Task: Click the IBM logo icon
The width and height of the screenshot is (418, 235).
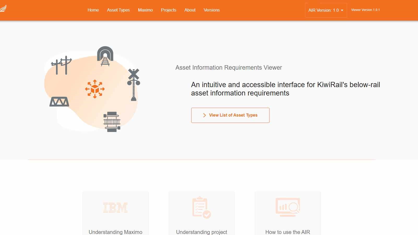Action: pos(115,208)
